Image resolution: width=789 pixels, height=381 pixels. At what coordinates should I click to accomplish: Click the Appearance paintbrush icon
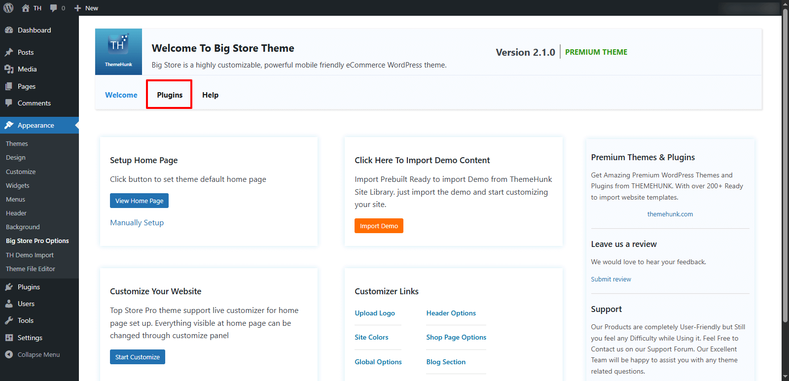click(x=9, y=125)
